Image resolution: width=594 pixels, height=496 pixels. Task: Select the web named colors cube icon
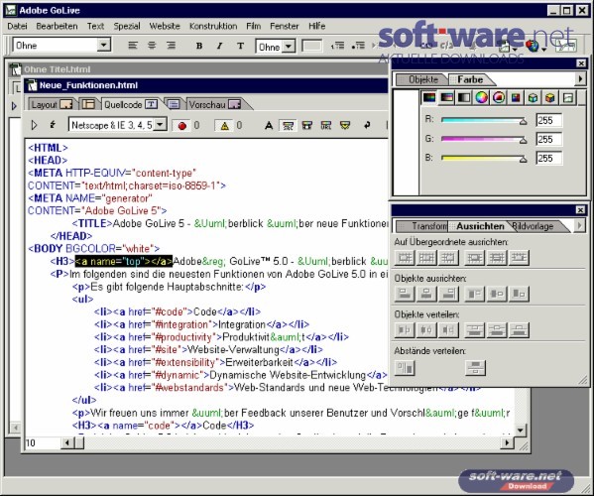[550, 98]
